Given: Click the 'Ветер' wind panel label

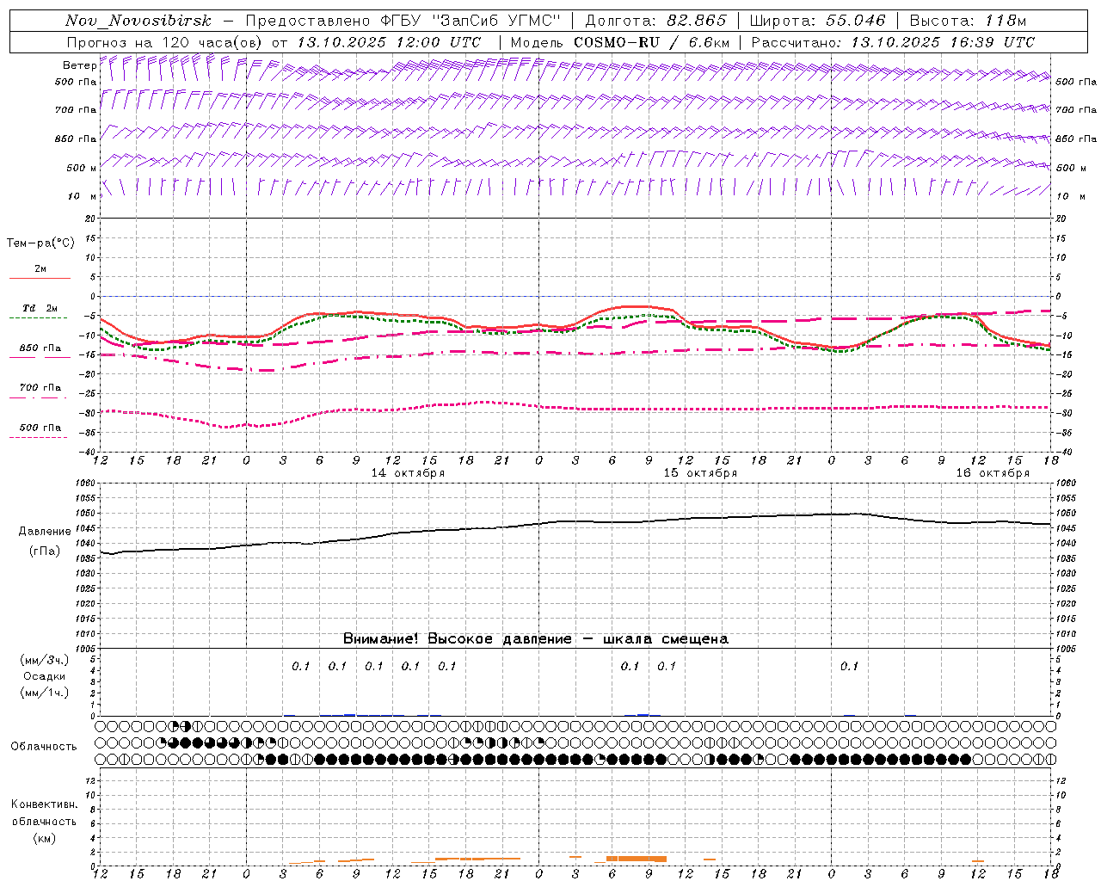Looking at the screenshot, I should 79,65.
